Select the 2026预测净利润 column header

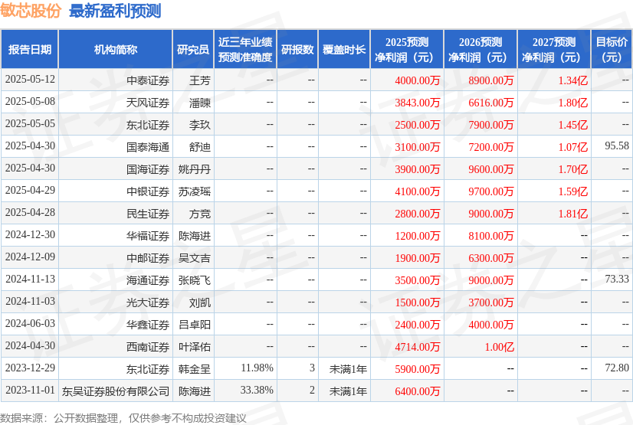480,49
